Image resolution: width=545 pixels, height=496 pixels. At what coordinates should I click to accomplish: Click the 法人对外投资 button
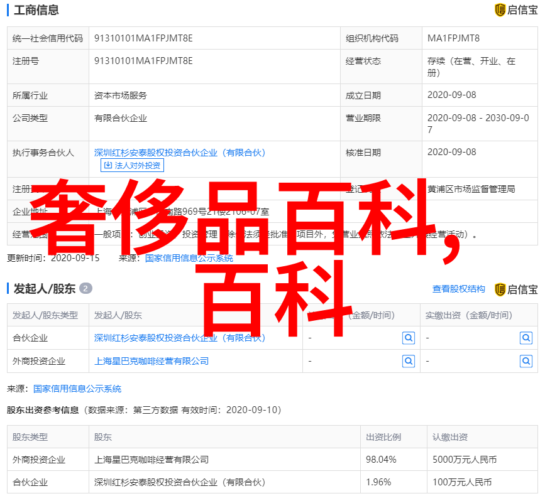(132, 165)
